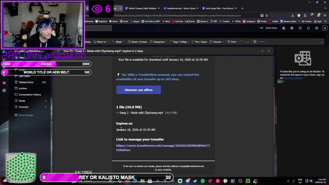Viewport: 329px width, 185px height.
Task: Switch to the Yahoo! Canada Mail tab
Action: coord(142,8)
